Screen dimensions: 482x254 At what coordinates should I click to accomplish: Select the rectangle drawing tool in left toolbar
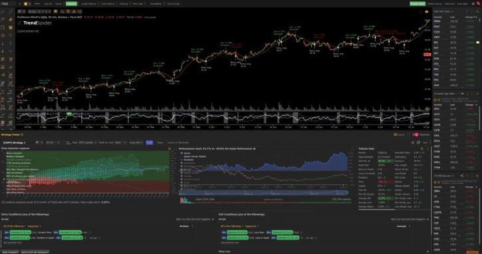(x=3, y=28)
